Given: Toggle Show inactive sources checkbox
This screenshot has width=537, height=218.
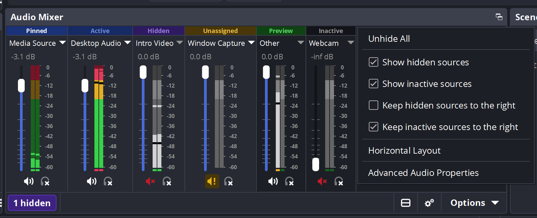Looking at the screenshot, I should pos(373,84).
